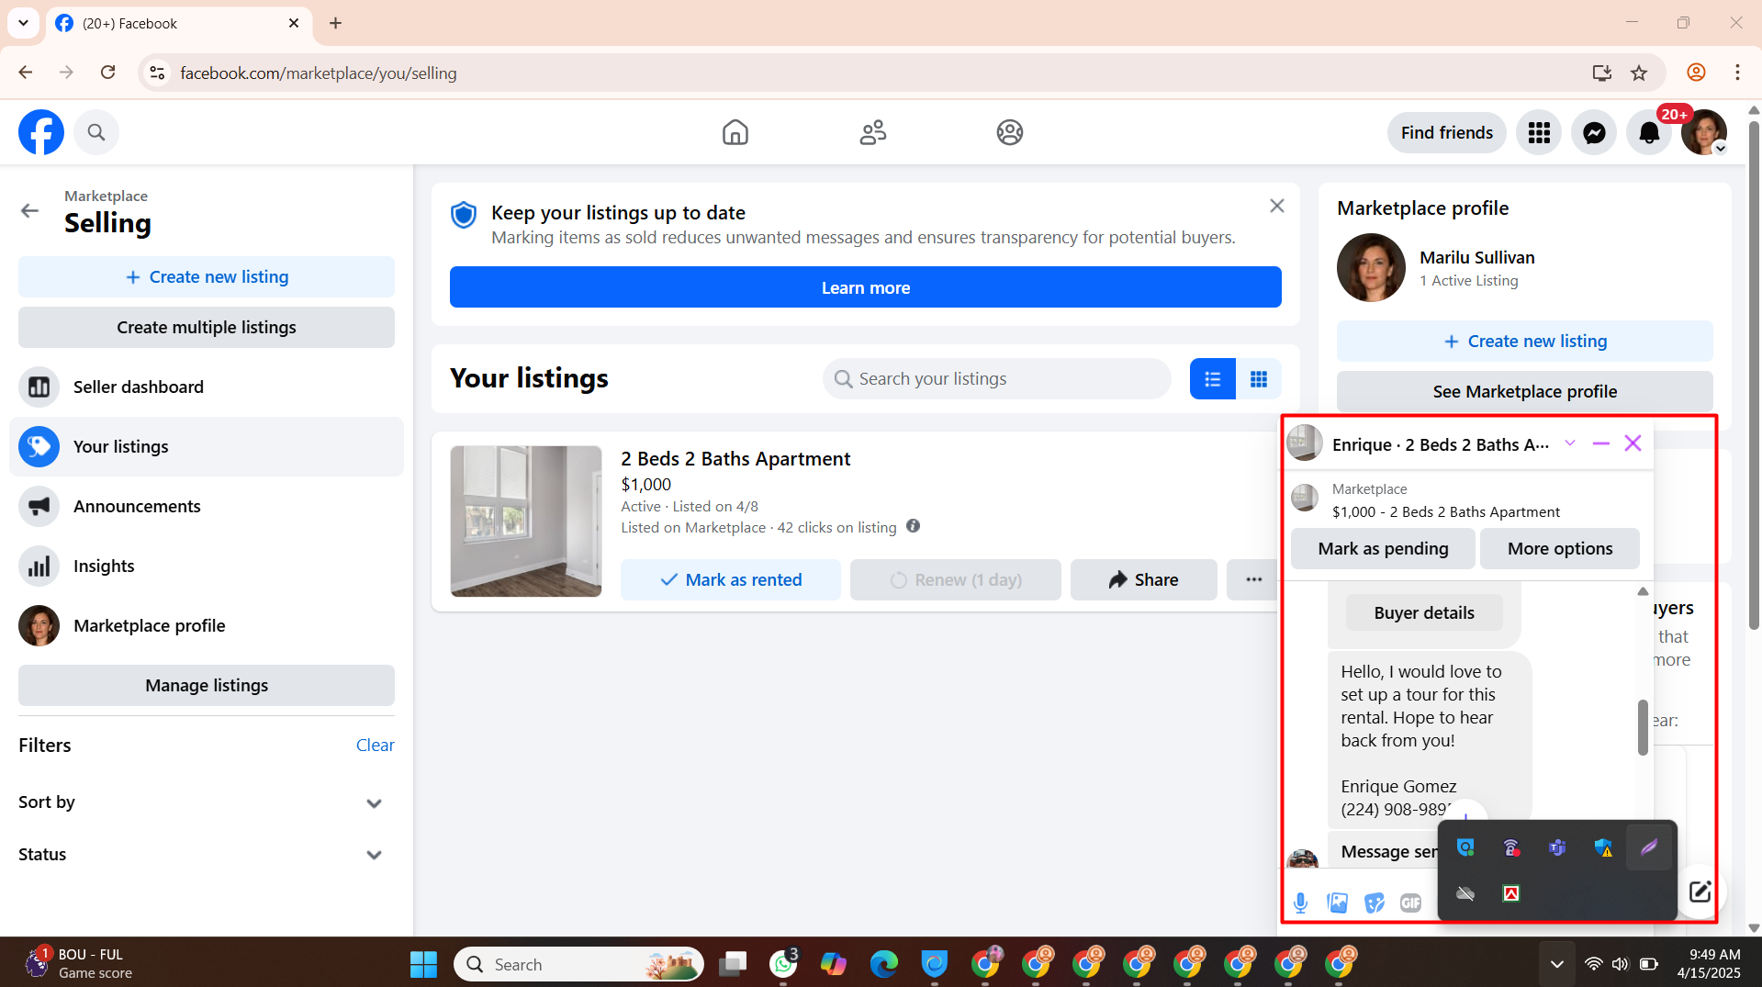Open the account profile picture menu
The width and height of the screenshot is (1762, 987).
point(1704,132)
